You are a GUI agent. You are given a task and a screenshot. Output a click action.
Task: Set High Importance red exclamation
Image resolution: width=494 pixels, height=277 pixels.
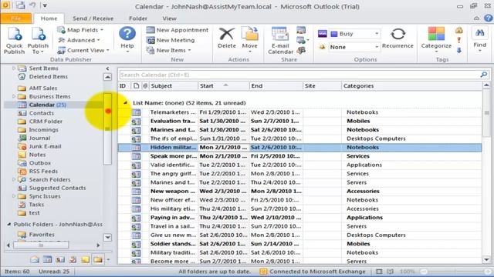click(458, 40)
